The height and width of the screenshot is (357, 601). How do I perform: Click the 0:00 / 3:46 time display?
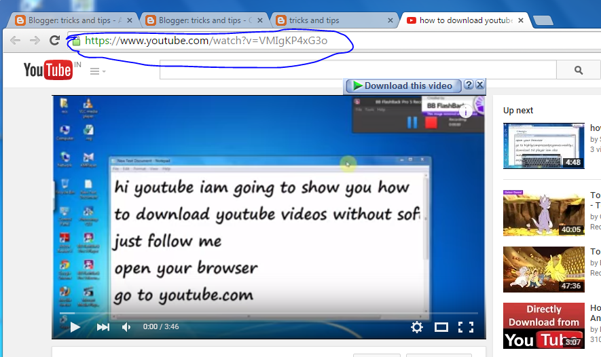click(161, 326)
